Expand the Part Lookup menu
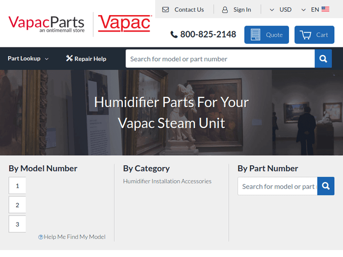This screenshot has height=257, width=343. [28, 58]
